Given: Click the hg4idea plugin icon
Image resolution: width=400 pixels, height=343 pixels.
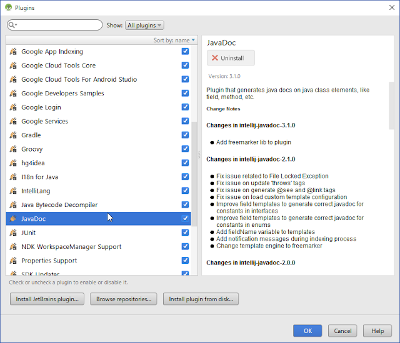Looking at the screenshot, I should pyautogui.click(x=13, y=163).
